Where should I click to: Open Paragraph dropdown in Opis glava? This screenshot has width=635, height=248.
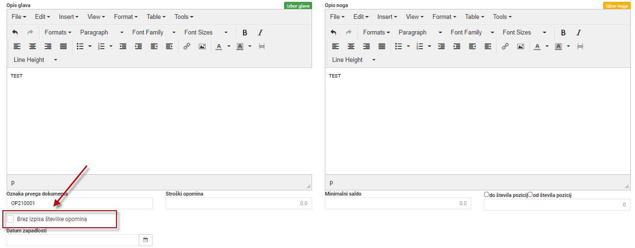point(102,33)
